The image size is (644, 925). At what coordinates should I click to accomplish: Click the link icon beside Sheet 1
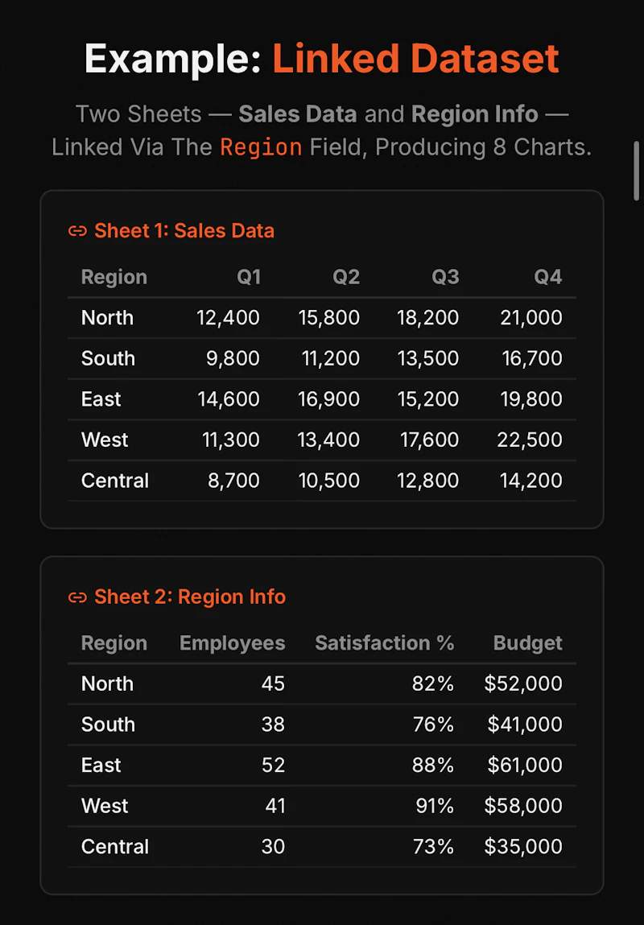coord(77,231)
